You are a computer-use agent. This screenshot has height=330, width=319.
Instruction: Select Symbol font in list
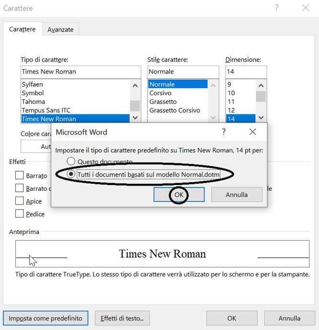pos(76,93)
